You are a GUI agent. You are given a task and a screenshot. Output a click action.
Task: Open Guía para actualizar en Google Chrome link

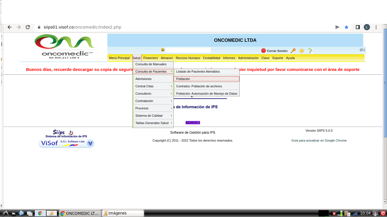point(319,140)
